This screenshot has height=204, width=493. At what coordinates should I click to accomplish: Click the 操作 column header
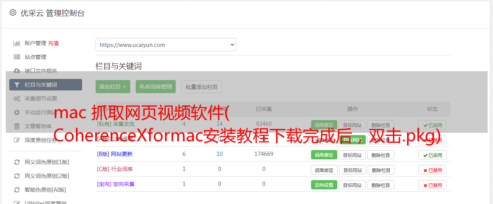click(352, 109)
